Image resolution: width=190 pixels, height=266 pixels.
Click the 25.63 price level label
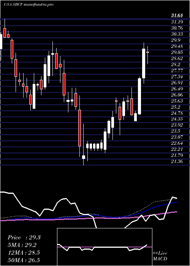pos(177,101)
